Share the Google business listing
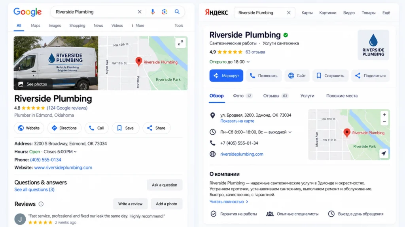The height and width of the screenshot is (227, 405). (x=156, y=128)
